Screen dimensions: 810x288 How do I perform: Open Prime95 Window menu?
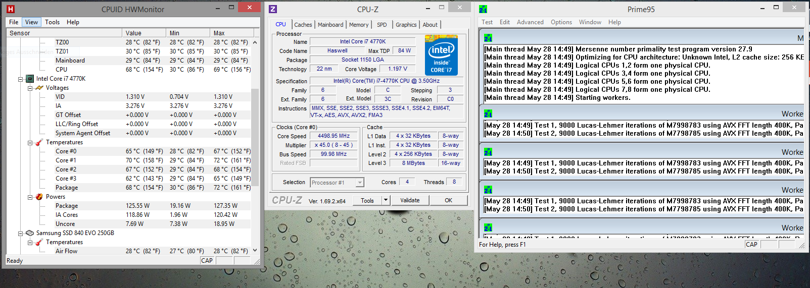point(590,22)
